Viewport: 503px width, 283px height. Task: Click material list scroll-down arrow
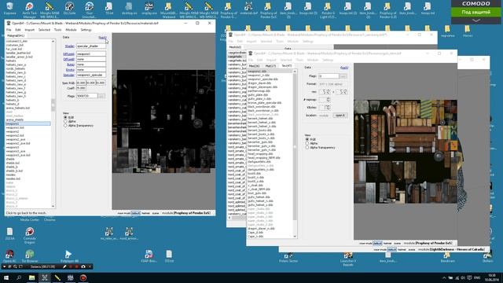(x=53, y=206)
